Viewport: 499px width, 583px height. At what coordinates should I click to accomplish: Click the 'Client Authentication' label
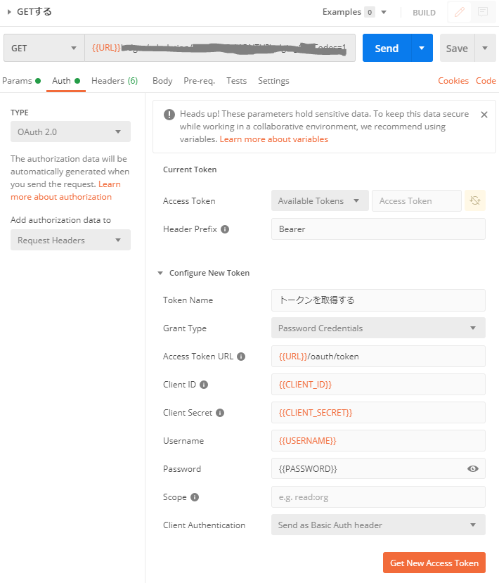point(204,525)
